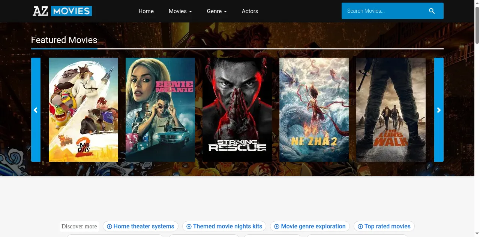
Task: Click the Featured Movies heading
Action: pyautogui.click(x=64, y=40)
